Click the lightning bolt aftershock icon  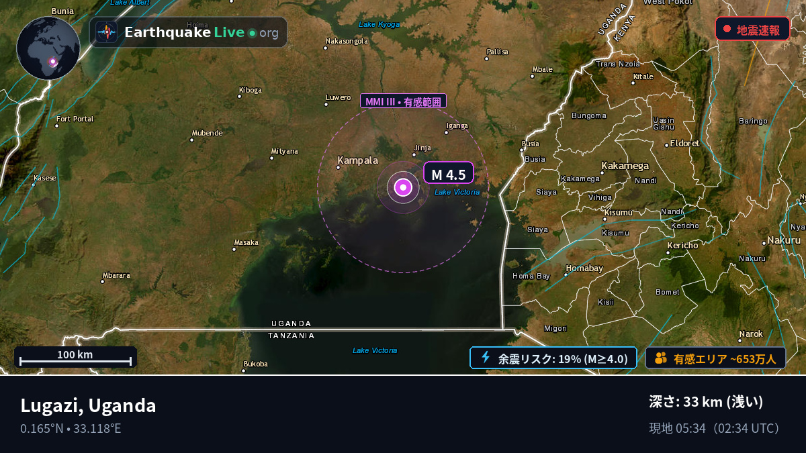click(x=486, y=358)
